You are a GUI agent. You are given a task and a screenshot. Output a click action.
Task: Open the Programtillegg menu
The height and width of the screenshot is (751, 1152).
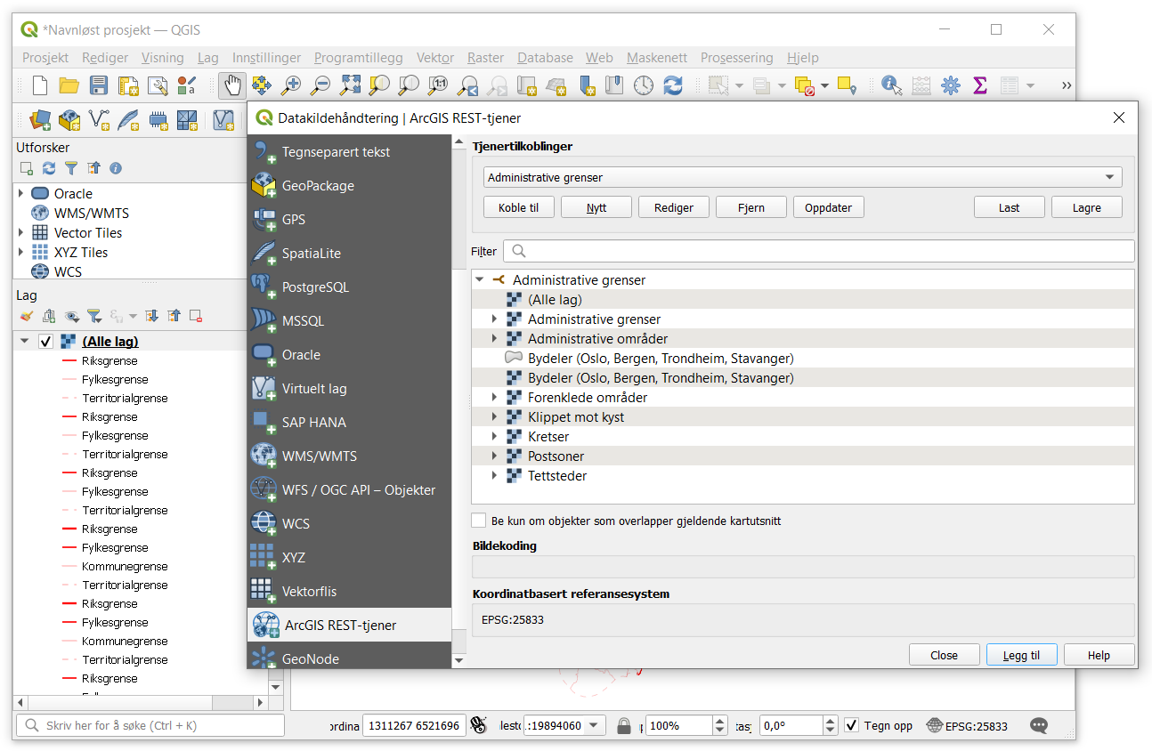359,57
